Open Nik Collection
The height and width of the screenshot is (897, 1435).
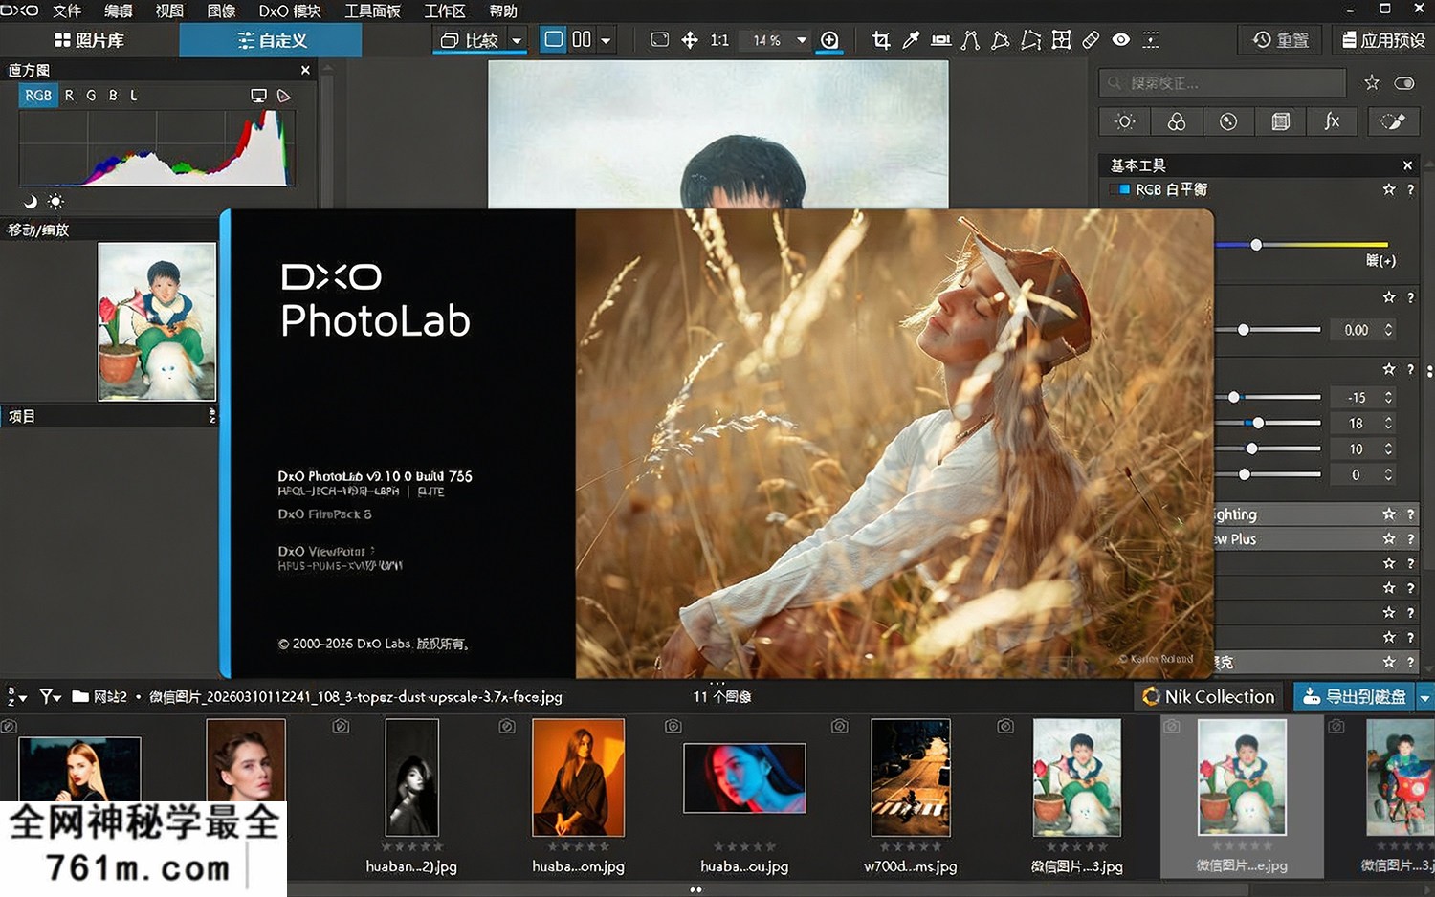pyautogui.click(x=1209, y=697)
